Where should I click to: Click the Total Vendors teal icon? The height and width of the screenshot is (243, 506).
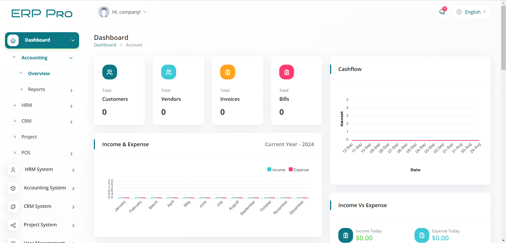coord(168,72)
